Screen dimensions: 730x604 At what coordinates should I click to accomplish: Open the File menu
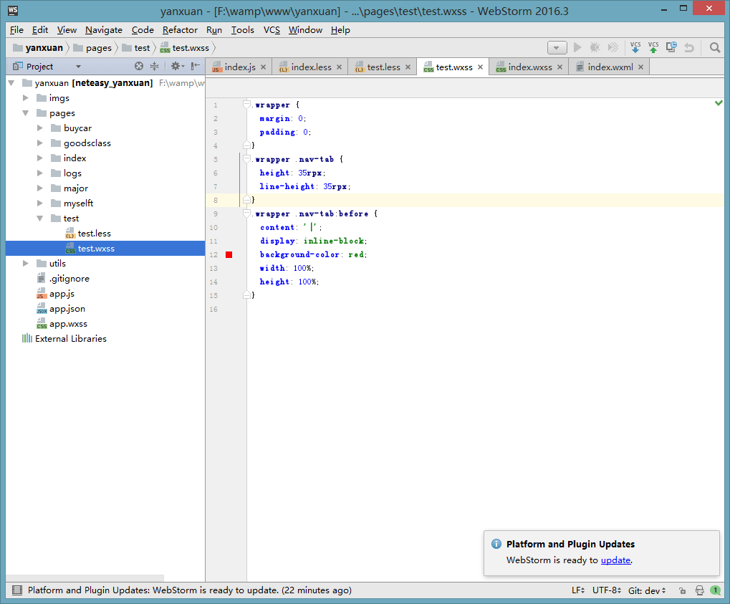tap(16, 30)
